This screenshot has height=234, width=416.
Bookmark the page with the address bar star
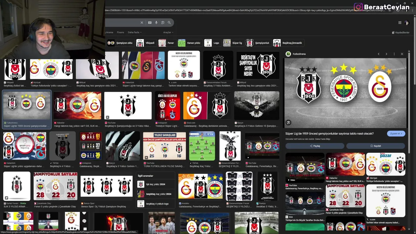click(x=390, y=10)
